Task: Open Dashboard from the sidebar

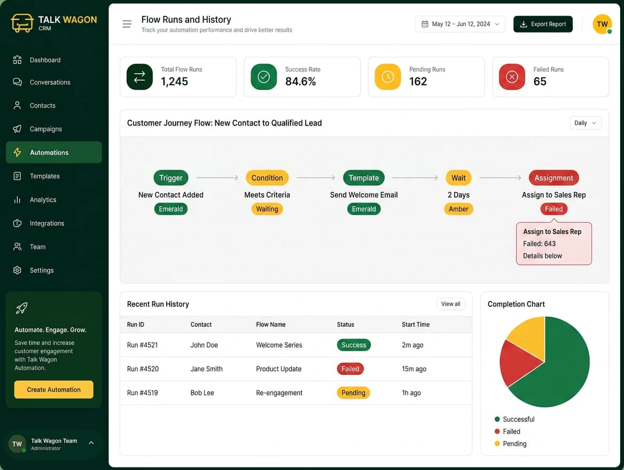Action: tap(54, 60)
